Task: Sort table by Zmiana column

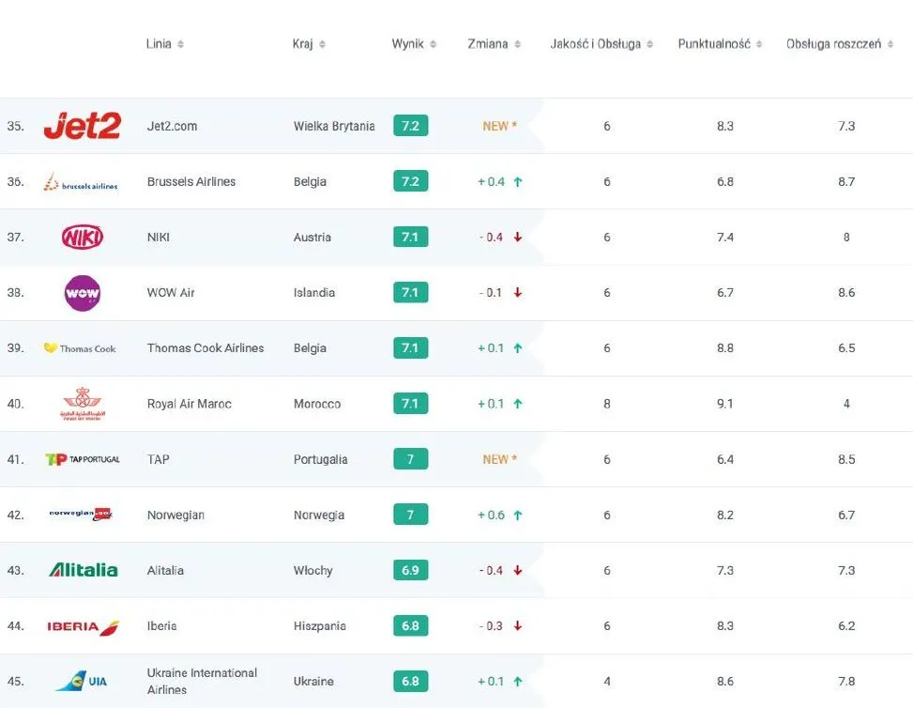Action: coord(494,44)
